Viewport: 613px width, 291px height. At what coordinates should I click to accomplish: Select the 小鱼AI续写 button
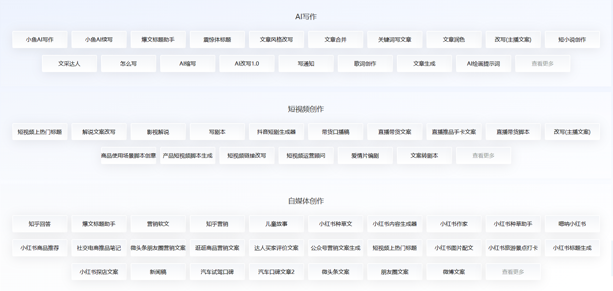pyautogui.click(x=99, y=39)
